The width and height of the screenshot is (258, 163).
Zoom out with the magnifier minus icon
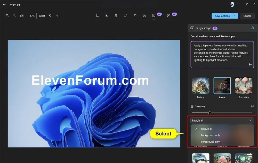click(14, 16)
